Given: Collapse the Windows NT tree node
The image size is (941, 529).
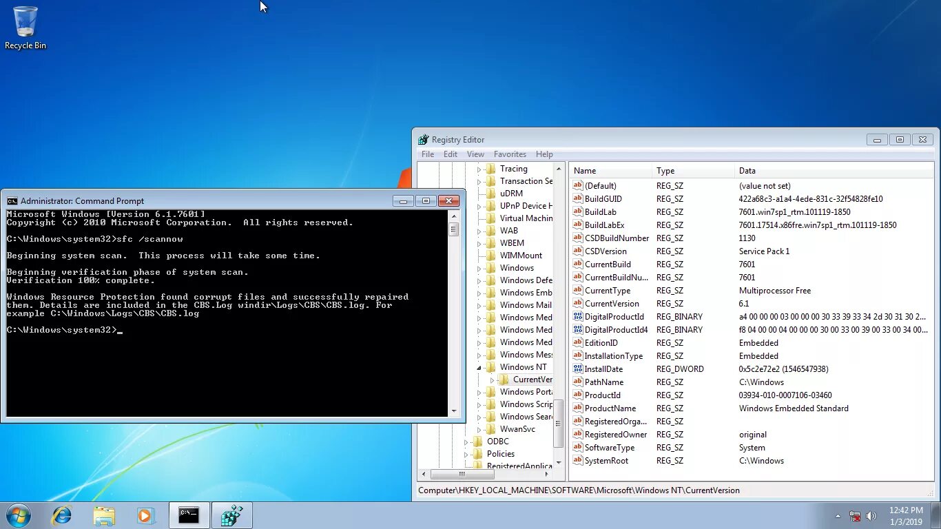Looking at the screenshot, I should (479, 368).
